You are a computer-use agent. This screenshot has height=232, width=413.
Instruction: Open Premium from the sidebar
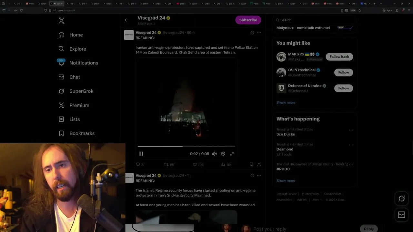tap(74, 105)
